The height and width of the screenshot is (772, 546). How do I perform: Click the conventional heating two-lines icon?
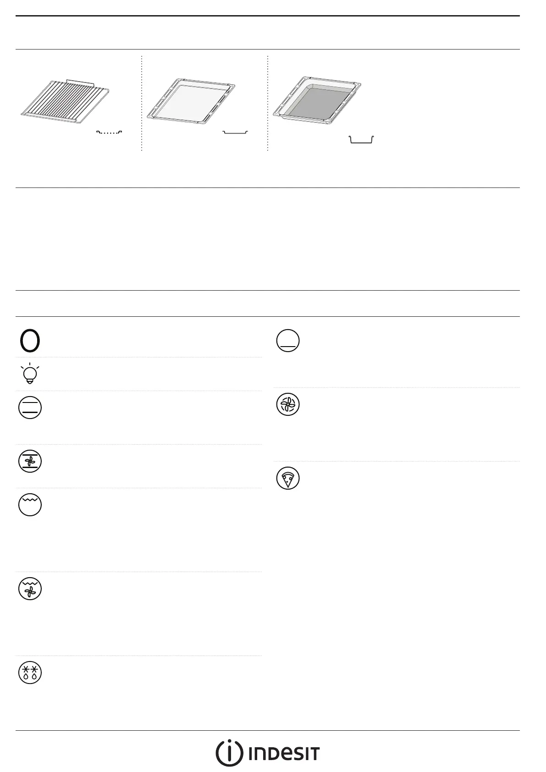(x=30, y=408)
